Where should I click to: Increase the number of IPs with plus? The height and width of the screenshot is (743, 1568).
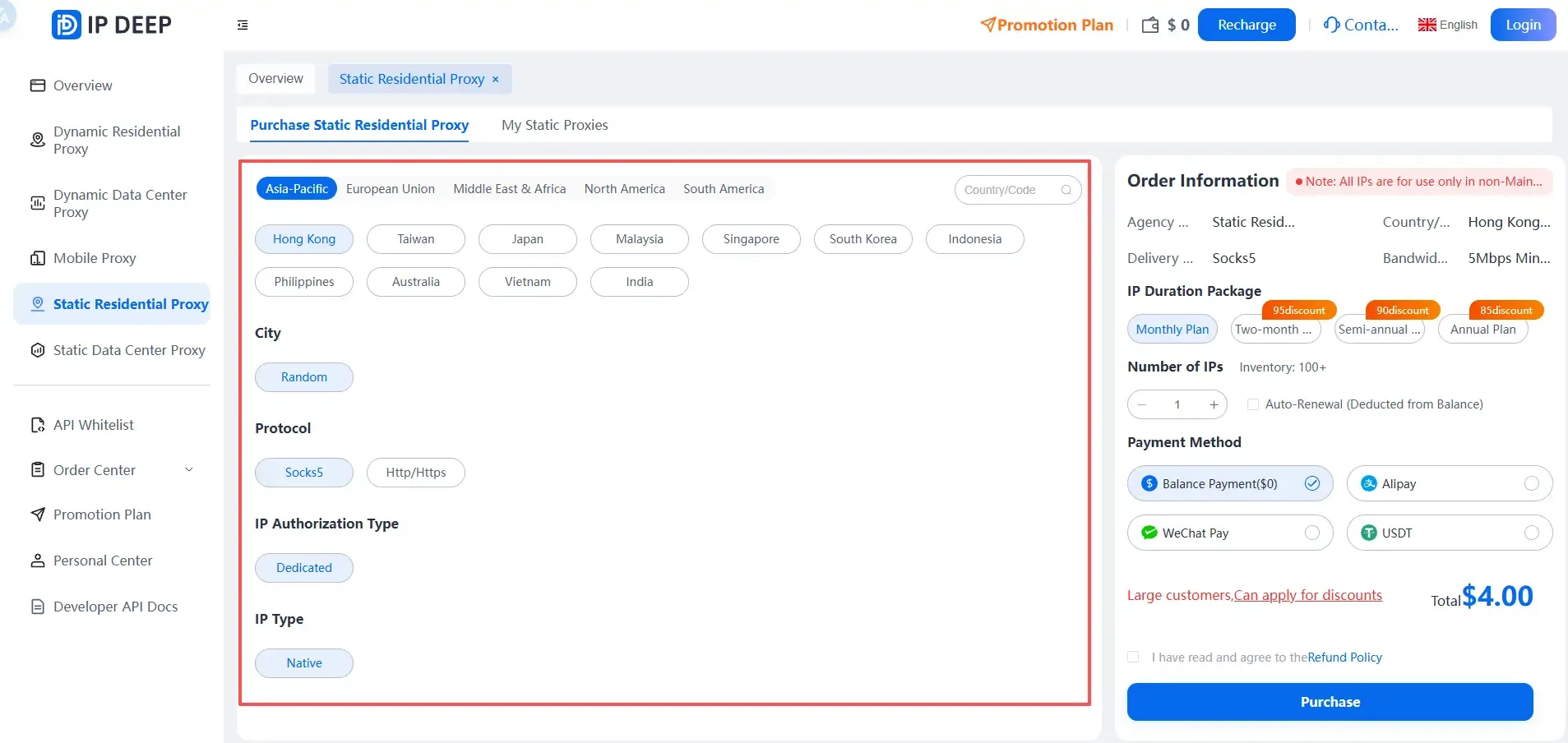(1214, 404)
